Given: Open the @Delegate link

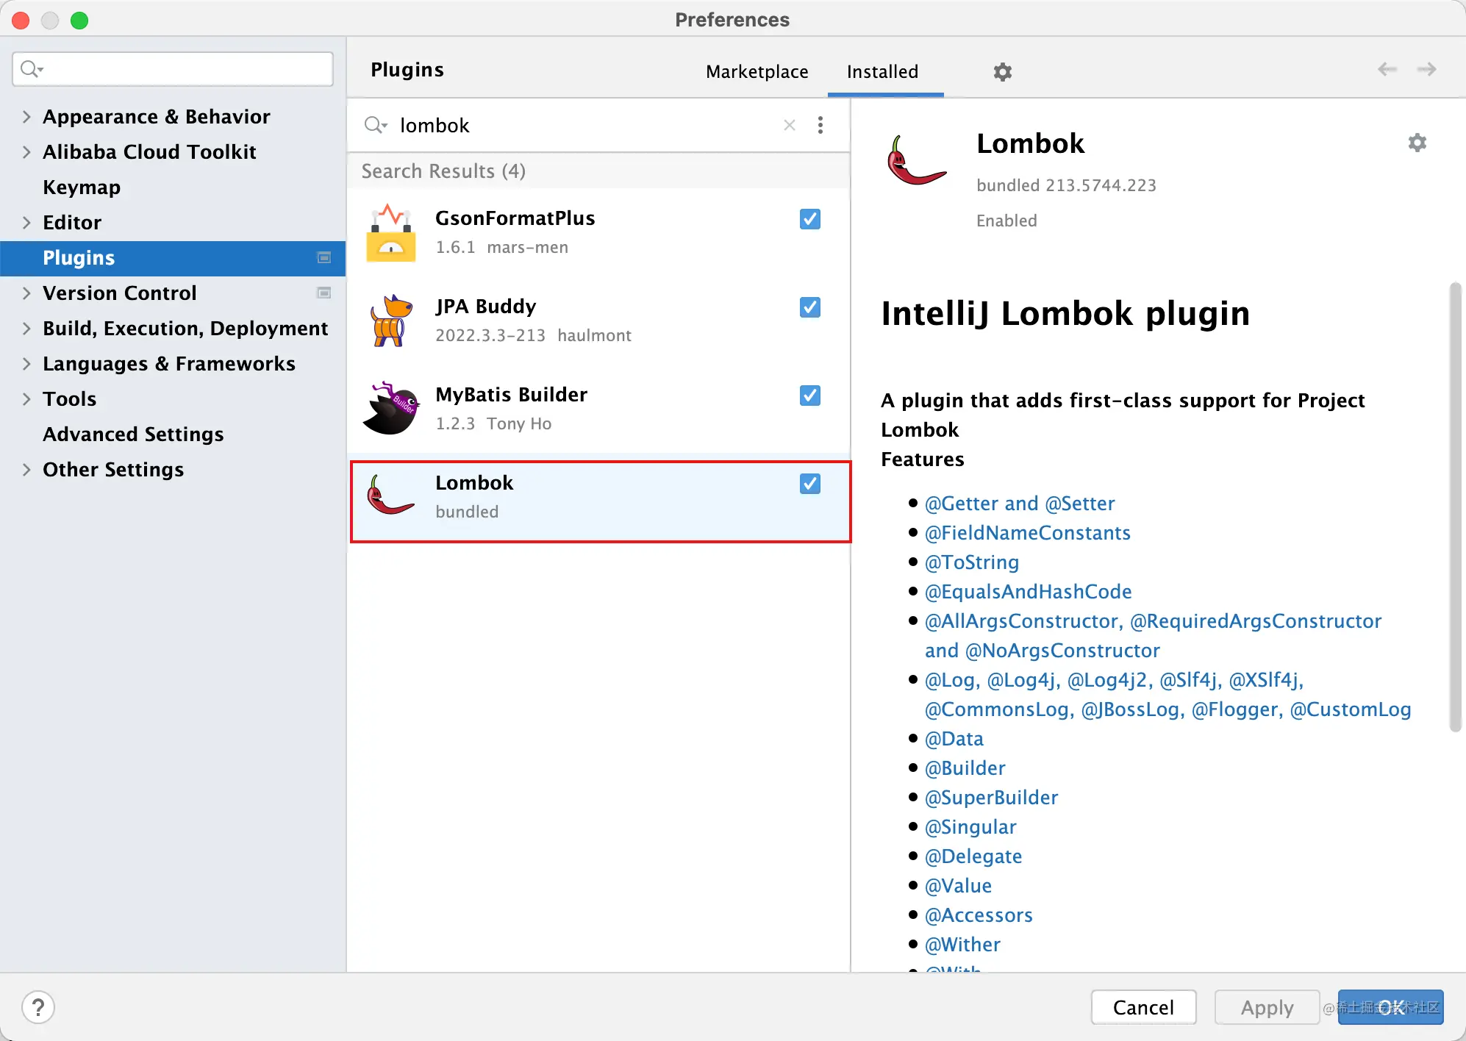Looking at the screenshot, I should point(973,856).
